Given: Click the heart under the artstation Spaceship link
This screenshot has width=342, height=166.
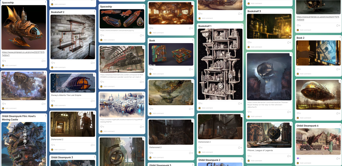Looking at the screenshot, I should pos(102,35).
